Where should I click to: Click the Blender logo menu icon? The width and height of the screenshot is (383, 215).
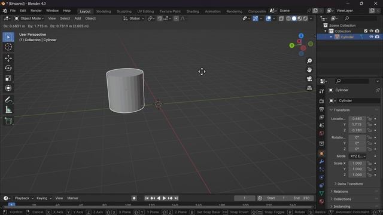click(5, 11)
